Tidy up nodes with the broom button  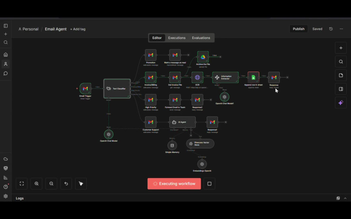[x=81, y=184]
